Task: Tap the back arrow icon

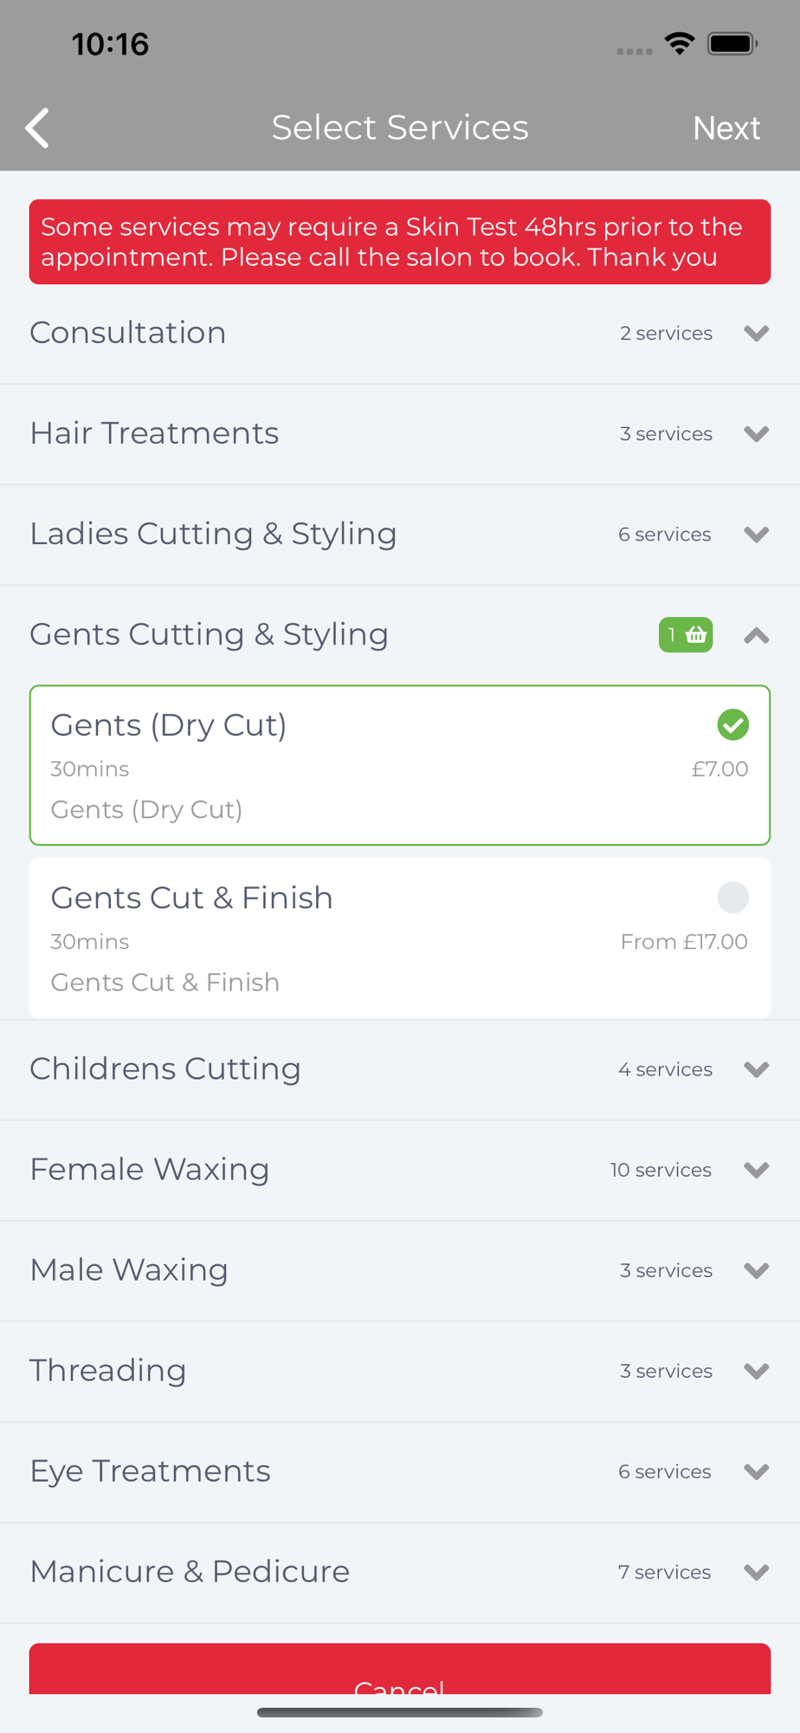Action: tap(37, 128)
